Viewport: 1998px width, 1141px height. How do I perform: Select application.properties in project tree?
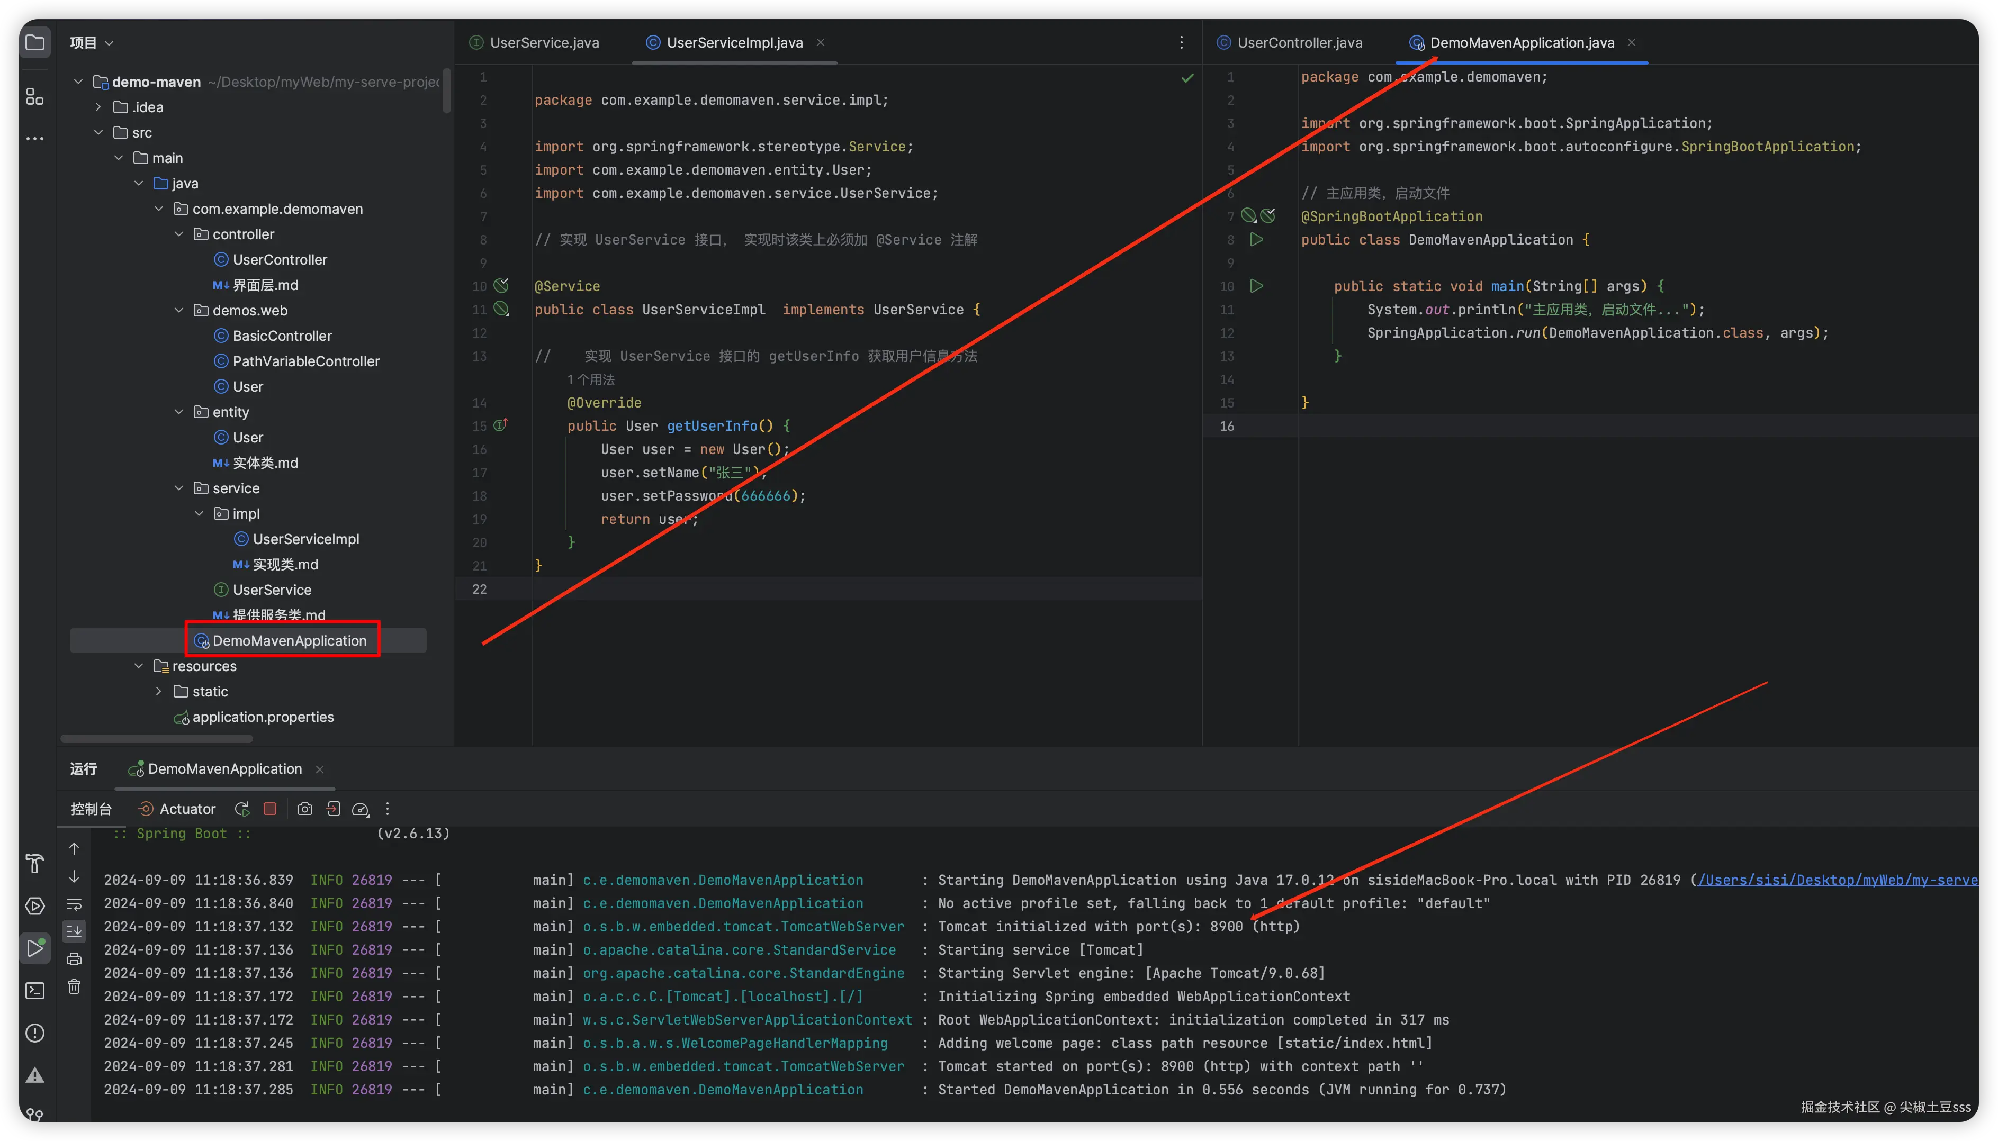click(x=263, y=717)
